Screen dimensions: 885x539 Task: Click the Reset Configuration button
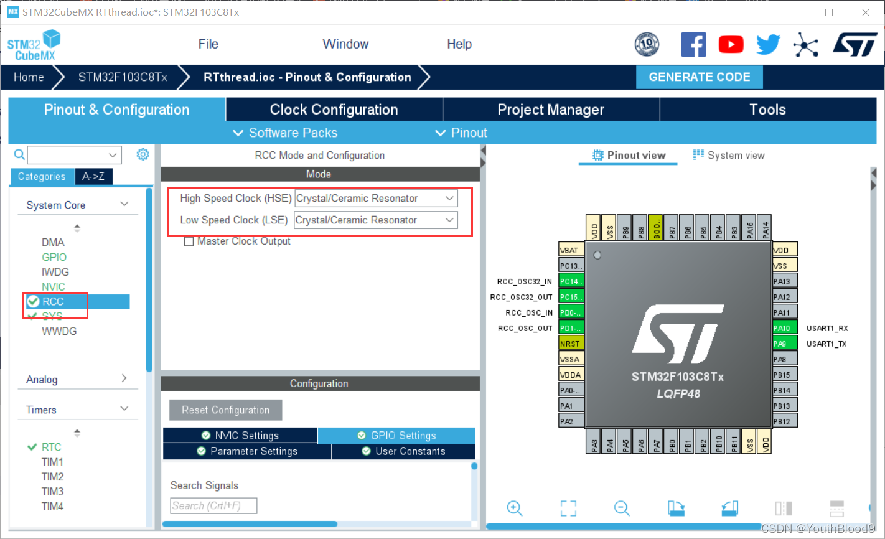click(226, 410)
